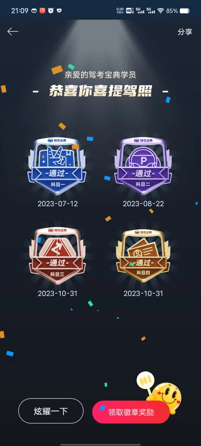Tap the 21:09 clock in status bar
This screenshot has height=446, width=201.
pos(20,11)
